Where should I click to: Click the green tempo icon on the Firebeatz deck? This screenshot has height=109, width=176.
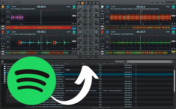(74, 7)
